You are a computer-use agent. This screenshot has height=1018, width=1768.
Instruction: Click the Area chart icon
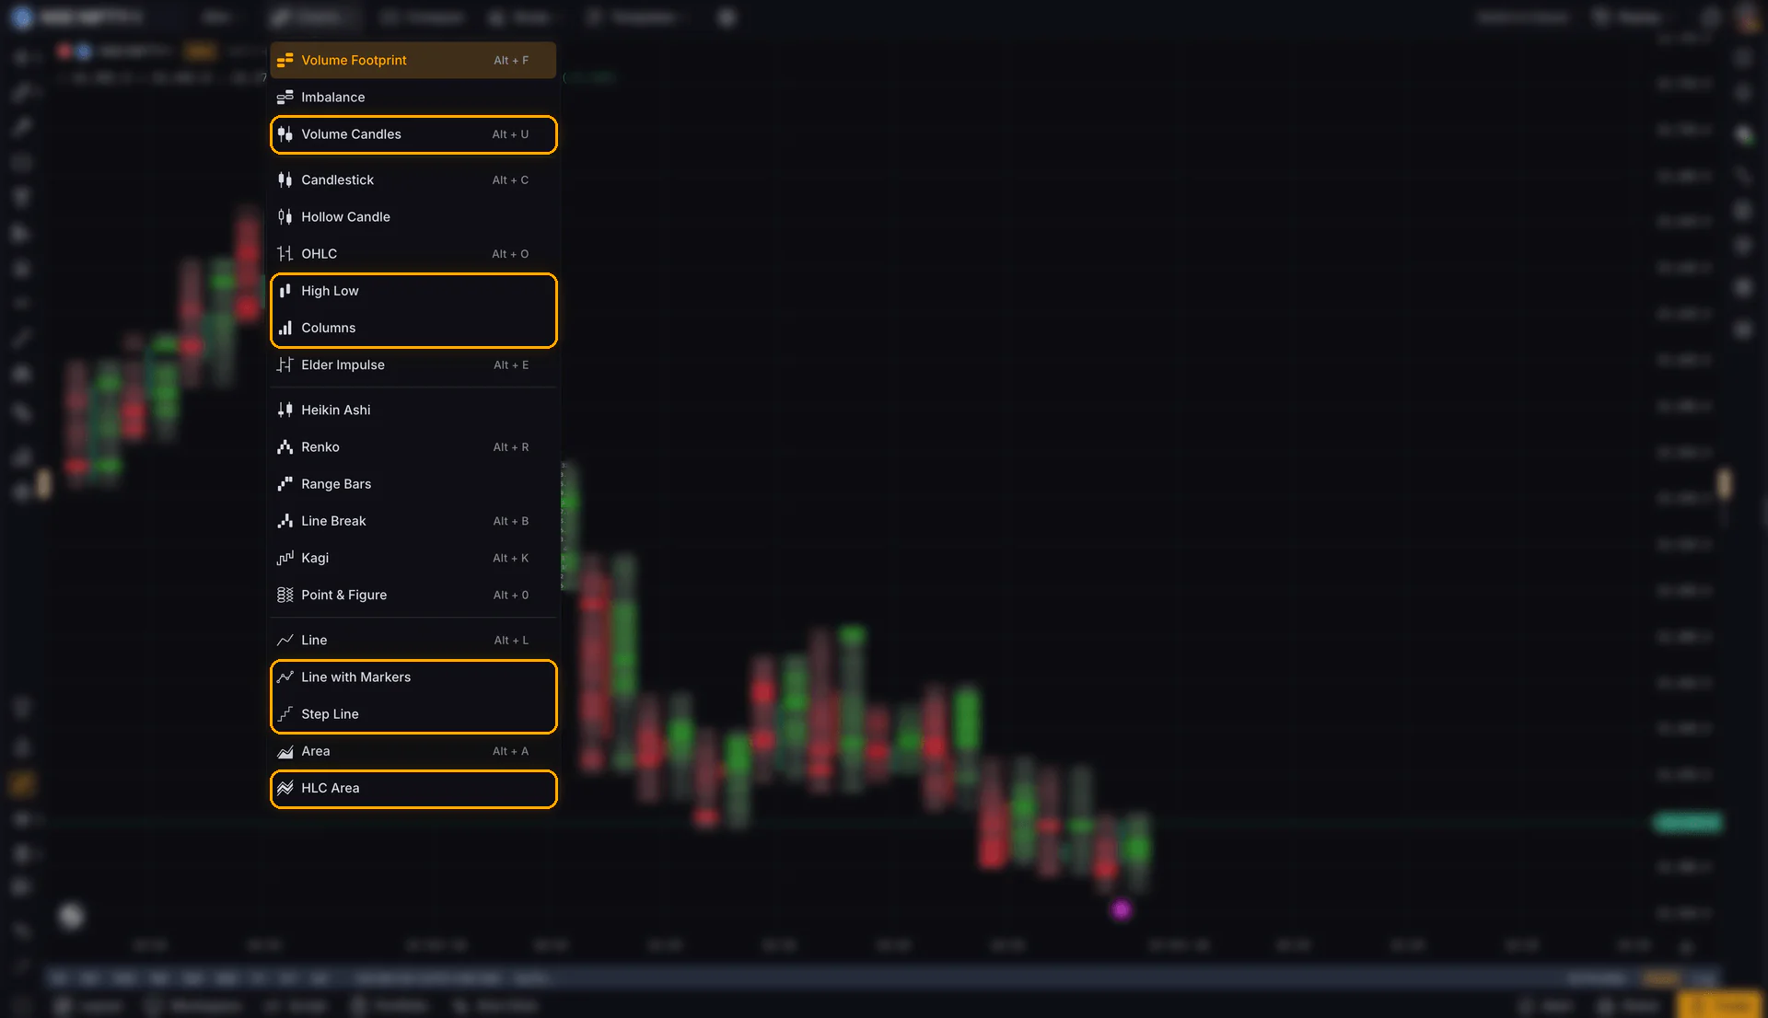pos(285,751)
